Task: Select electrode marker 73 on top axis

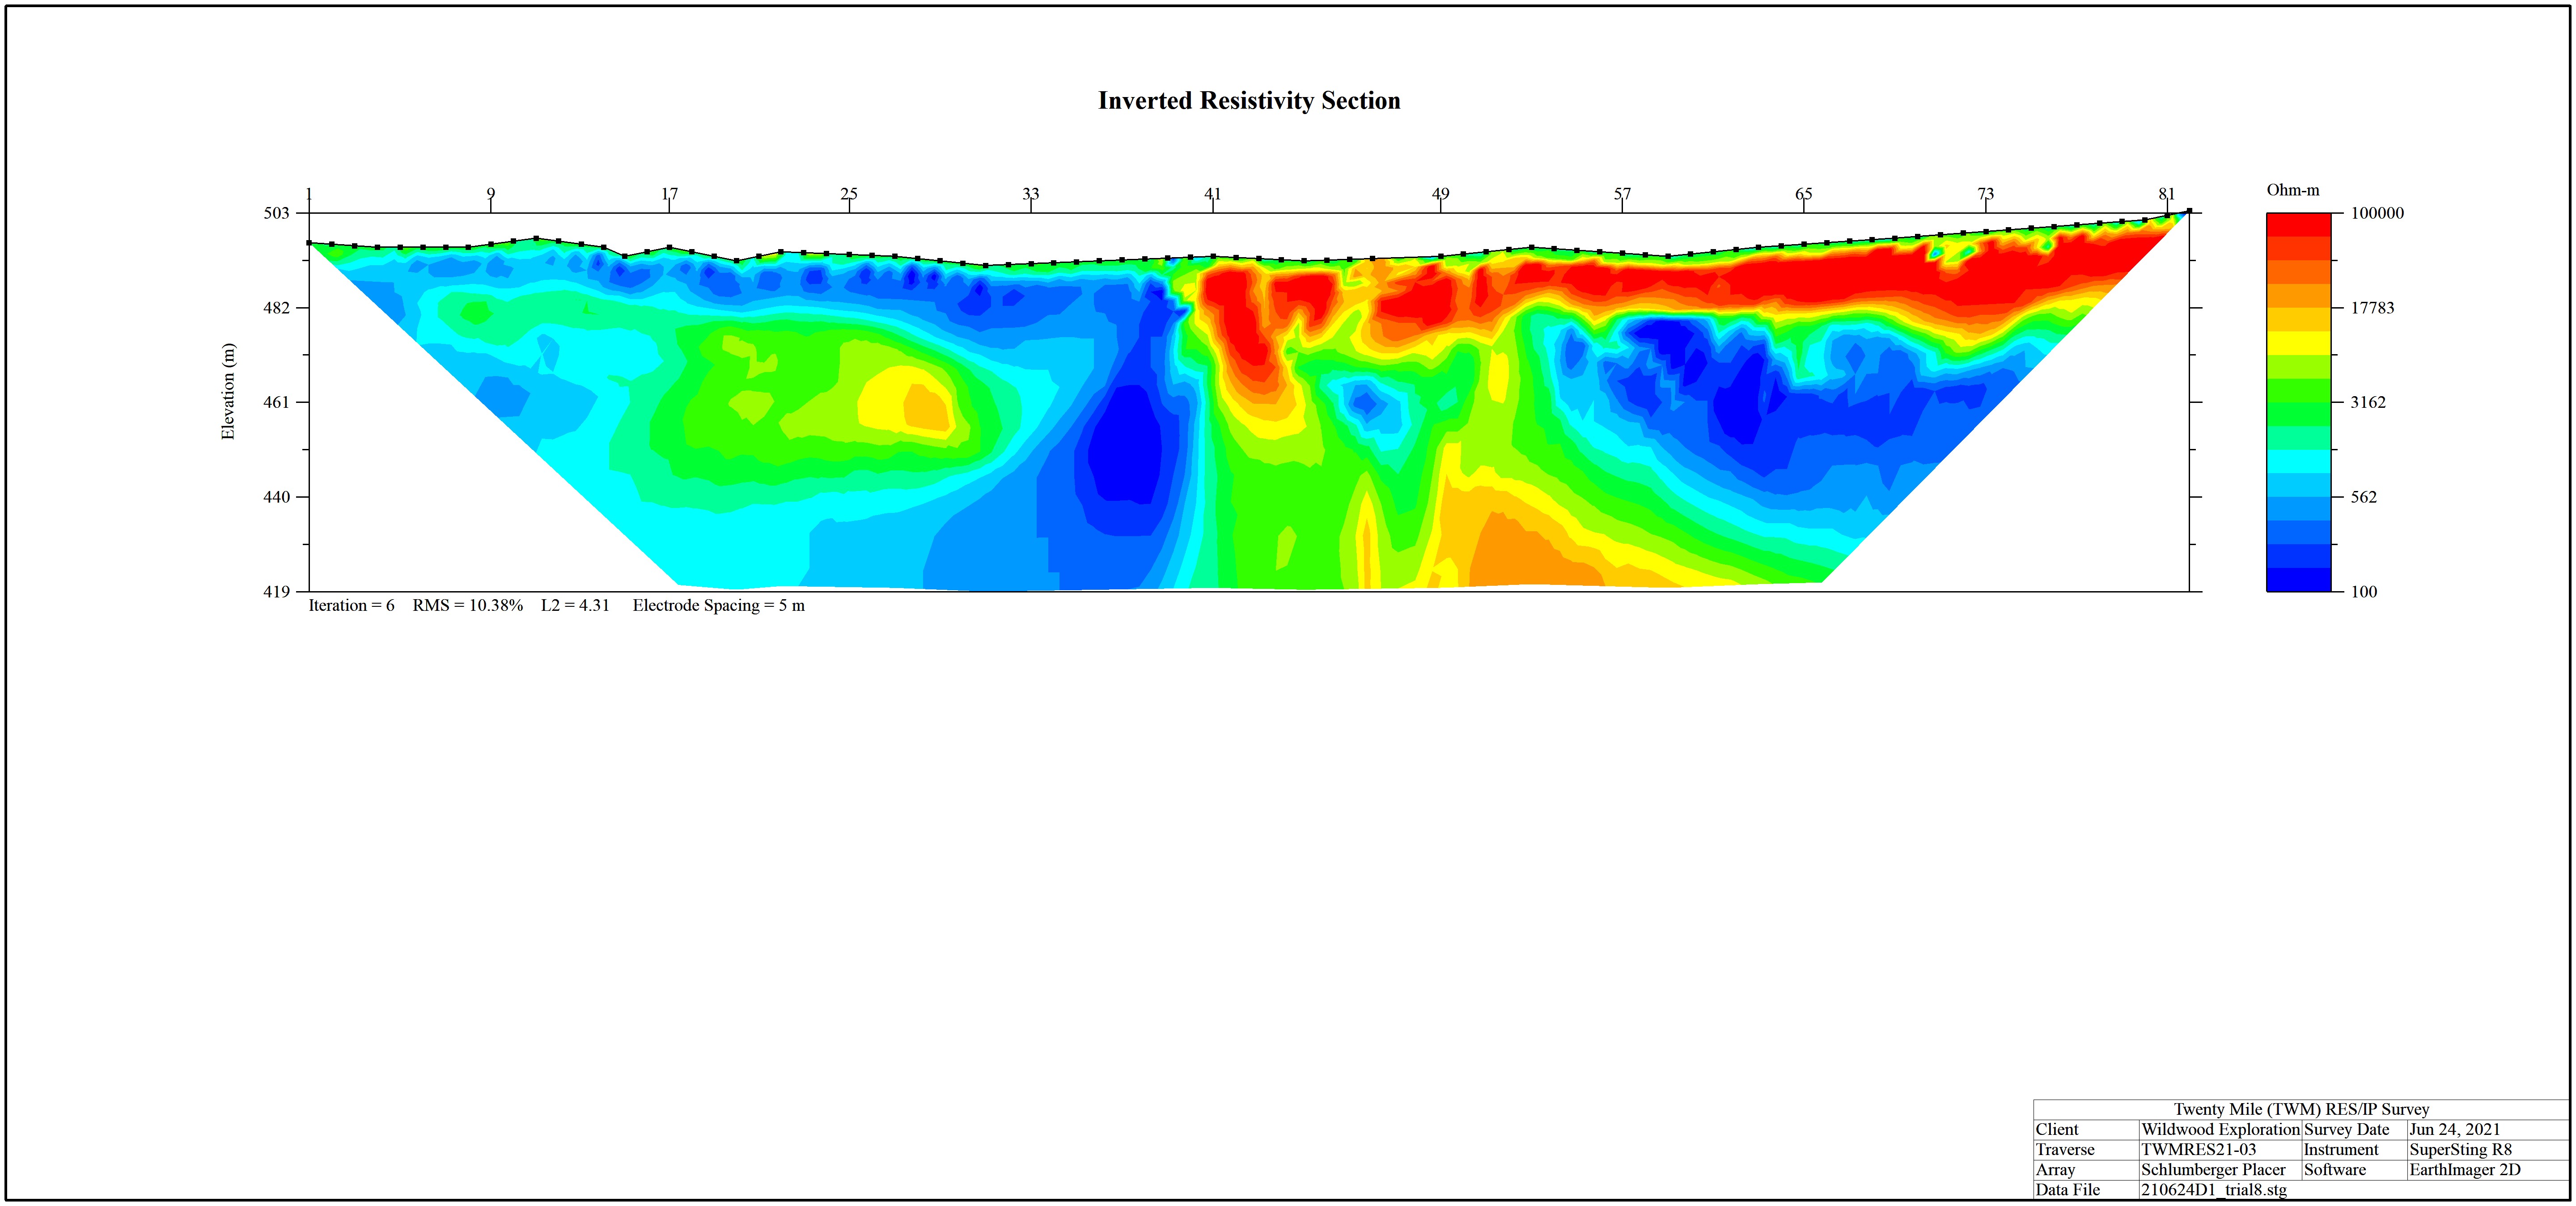Action: point(1985,194)
